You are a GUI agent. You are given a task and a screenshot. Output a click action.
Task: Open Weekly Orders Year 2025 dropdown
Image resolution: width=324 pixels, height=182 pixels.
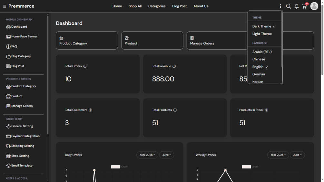click(x=278, y=155)
